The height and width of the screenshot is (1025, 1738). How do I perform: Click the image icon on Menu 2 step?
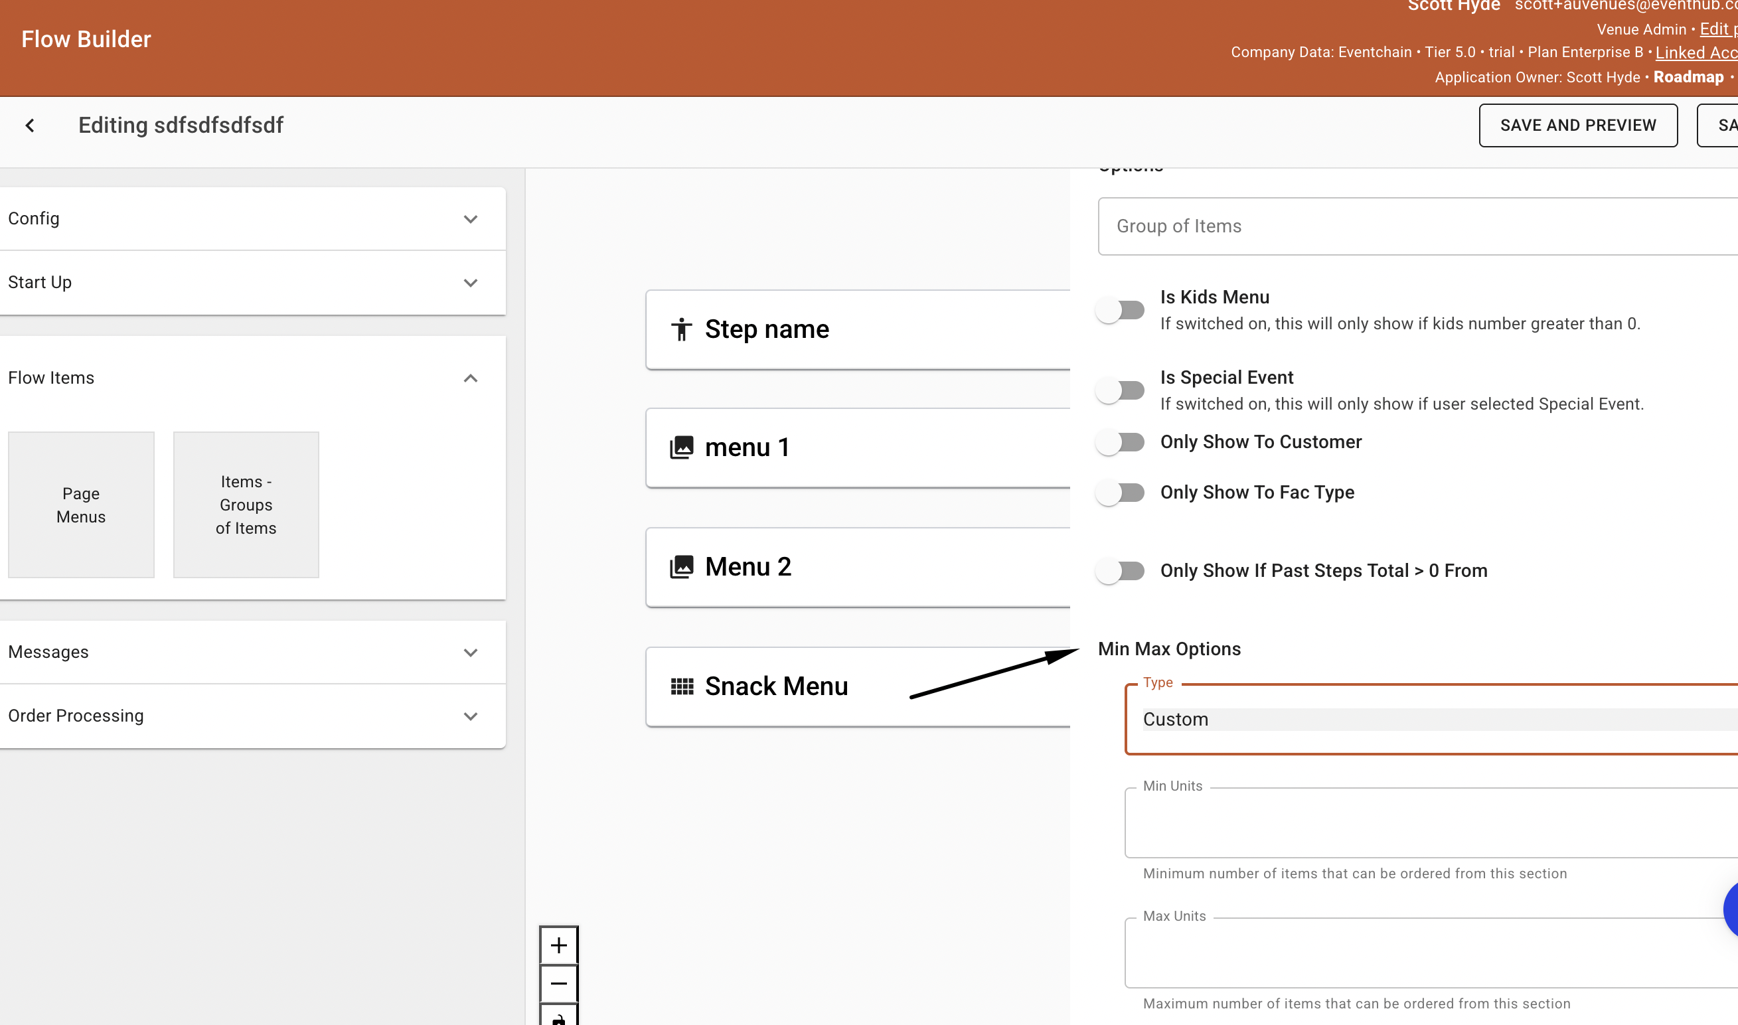point(681,567)
